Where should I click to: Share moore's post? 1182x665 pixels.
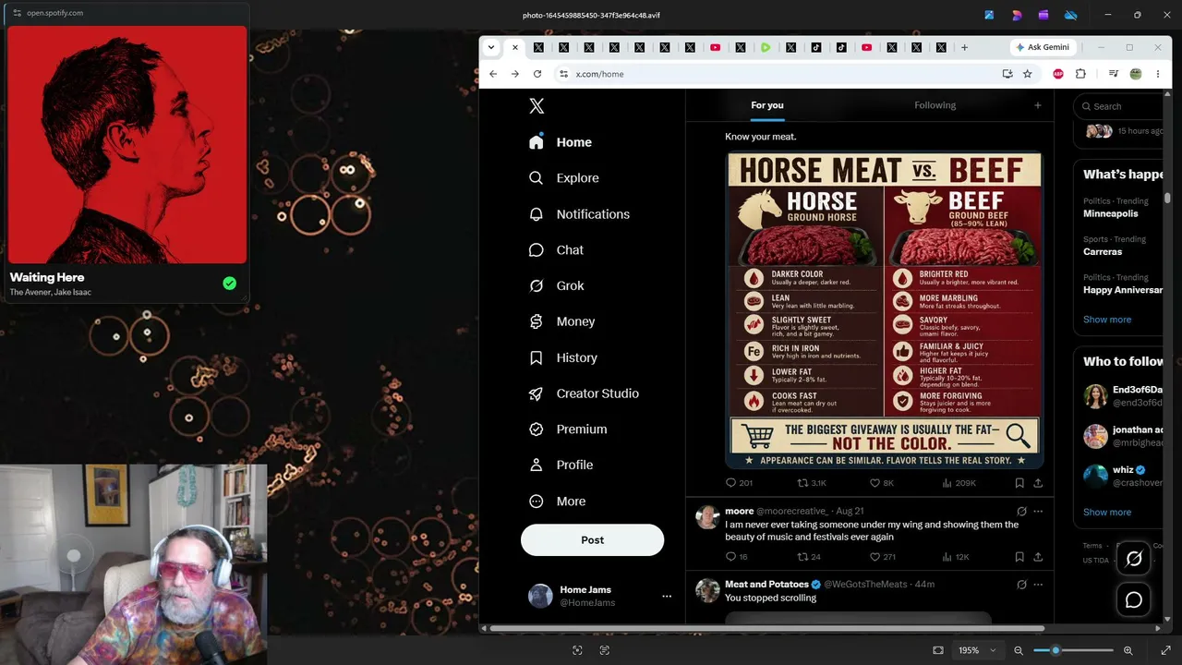[1038, 557]
